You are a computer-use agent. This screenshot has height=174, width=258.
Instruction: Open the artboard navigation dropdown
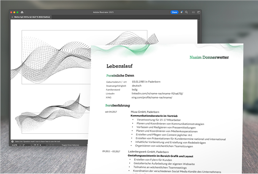47,145
